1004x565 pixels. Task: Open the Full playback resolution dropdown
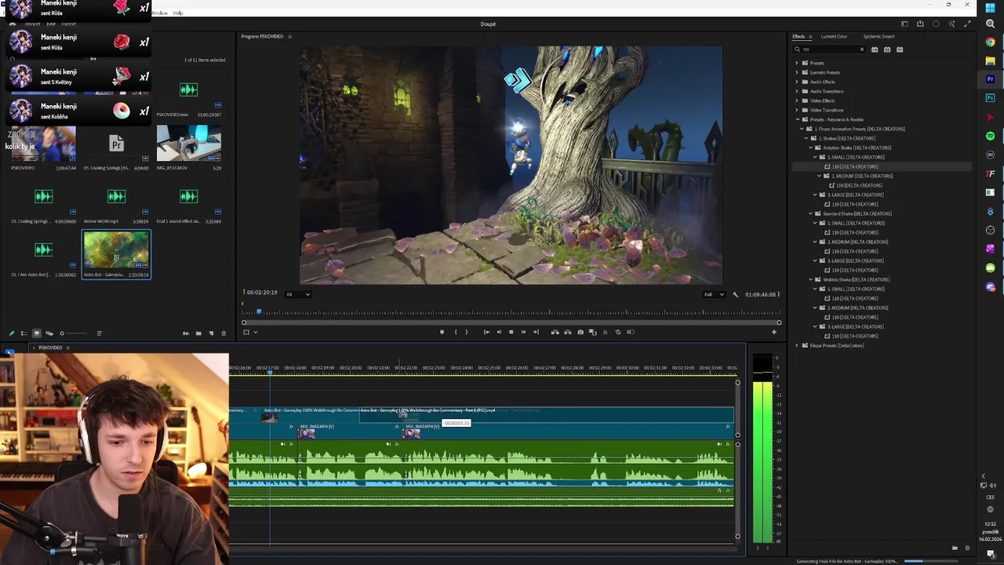click(x=714, y=294)
